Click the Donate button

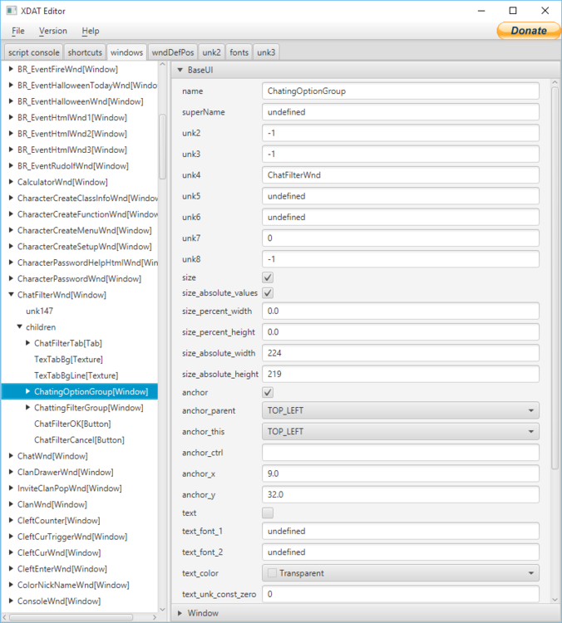pyautogui.click(x=528, y=31)
